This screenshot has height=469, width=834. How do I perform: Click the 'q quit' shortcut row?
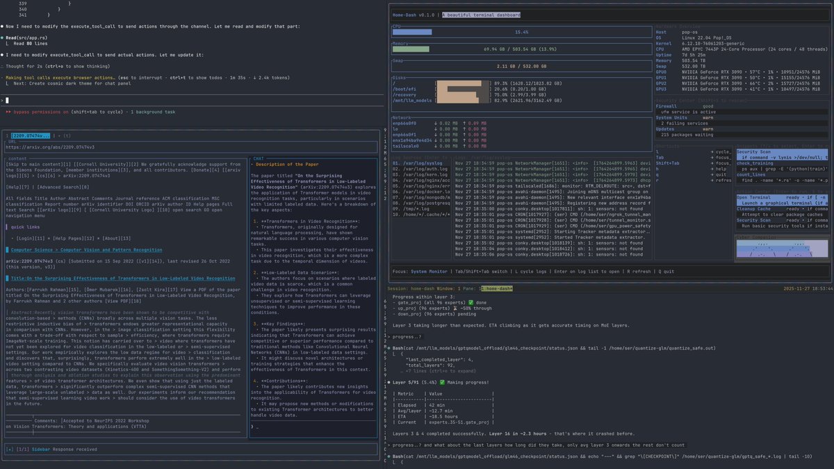click(x=694, y=174)
